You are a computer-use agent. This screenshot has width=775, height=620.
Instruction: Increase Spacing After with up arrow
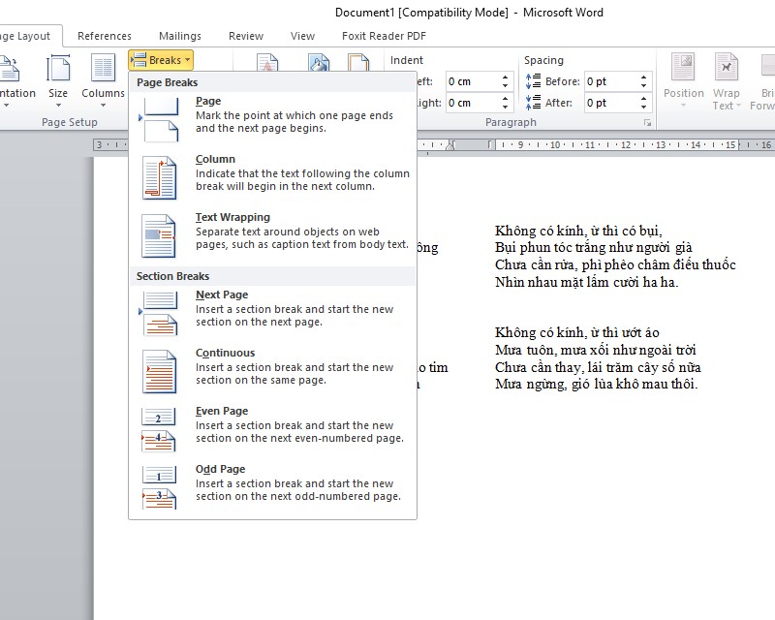point(643,99)
